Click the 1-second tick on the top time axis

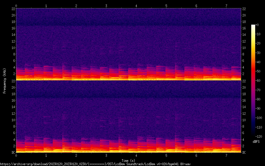click(46, 6)
